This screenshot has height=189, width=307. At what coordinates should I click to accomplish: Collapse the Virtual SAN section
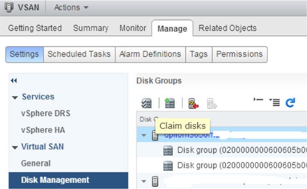coord(15,148)
